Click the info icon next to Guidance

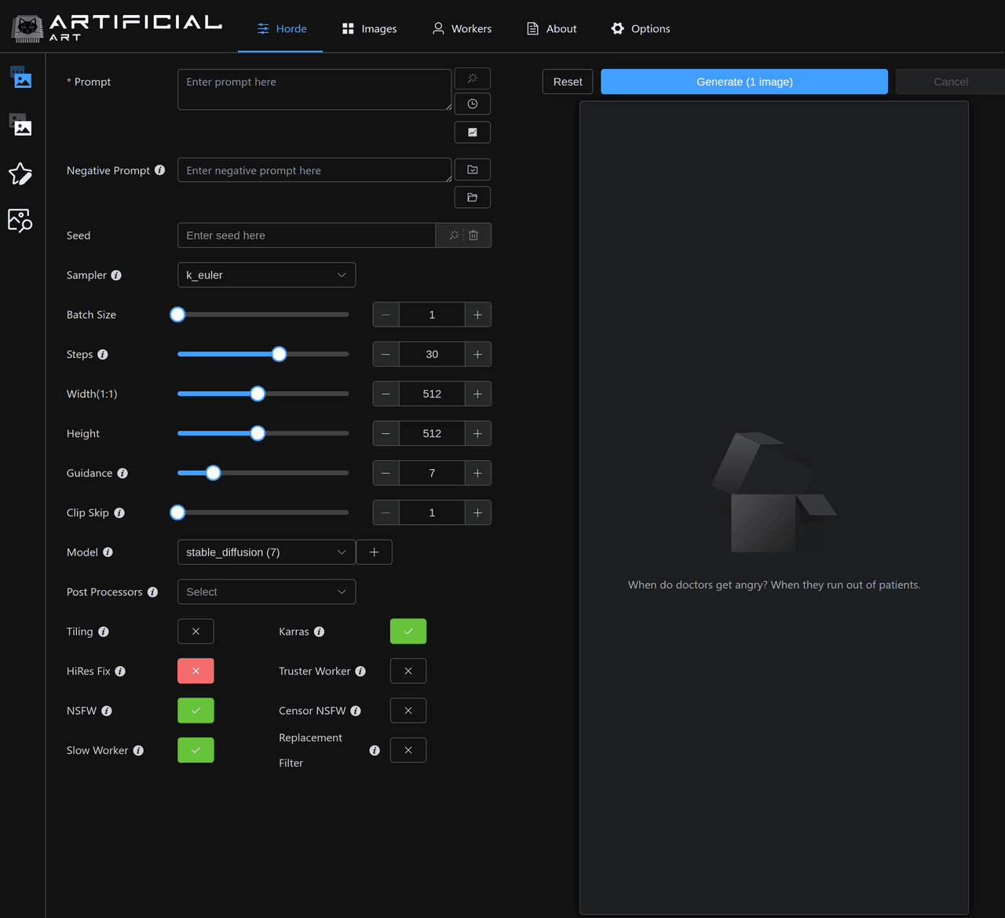[x=122, y=473]
